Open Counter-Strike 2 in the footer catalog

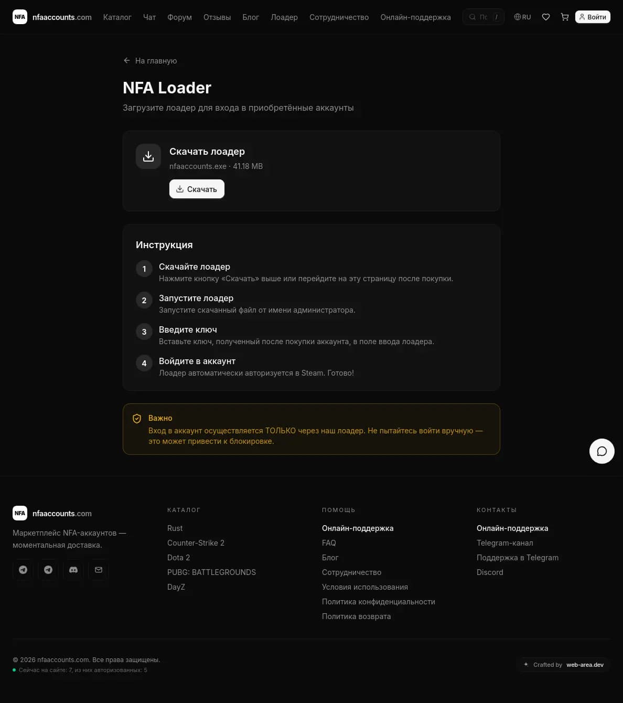click(196, 543)
